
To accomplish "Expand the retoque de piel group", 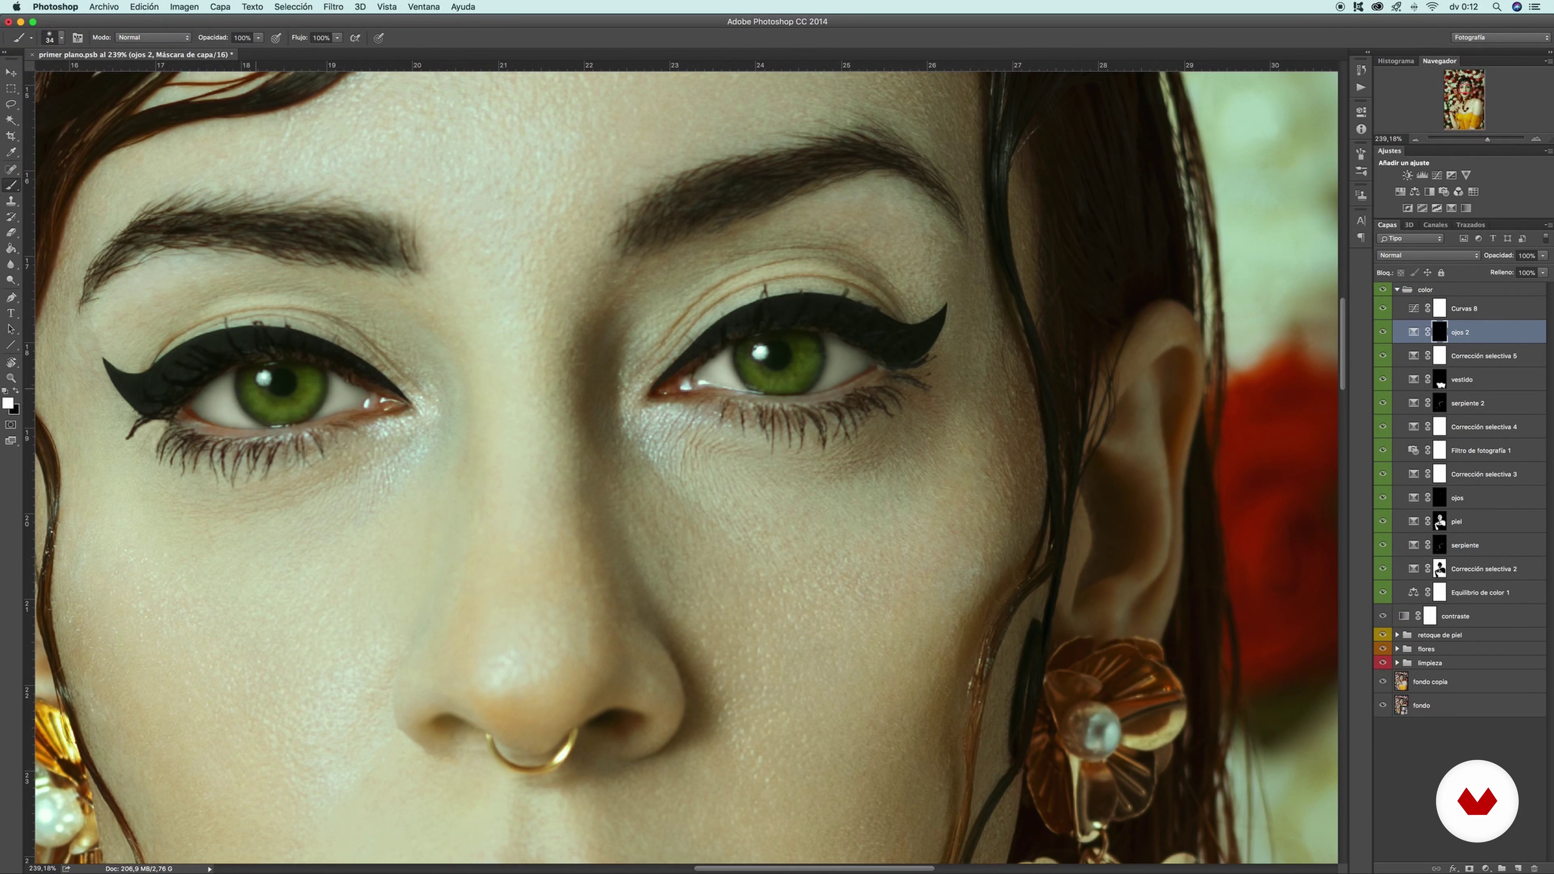I will 1397,634.
